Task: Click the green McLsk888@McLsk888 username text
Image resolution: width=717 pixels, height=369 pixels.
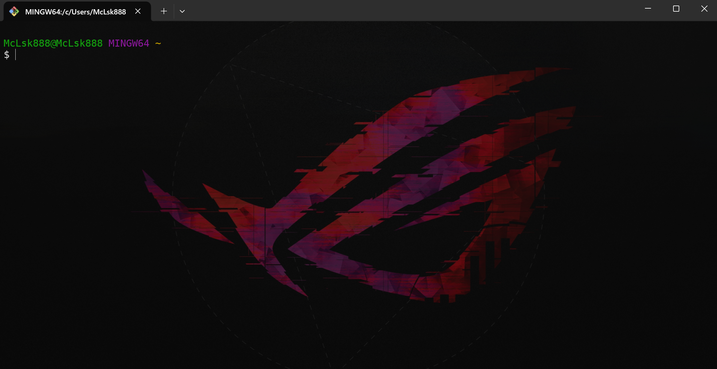Action: (x=53, y=43)
